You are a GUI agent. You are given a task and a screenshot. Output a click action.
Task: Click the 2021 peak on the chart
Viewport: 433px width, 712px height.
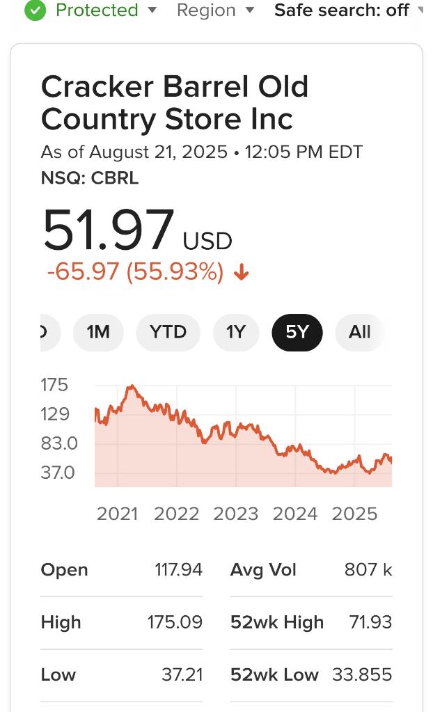(131, 388)
